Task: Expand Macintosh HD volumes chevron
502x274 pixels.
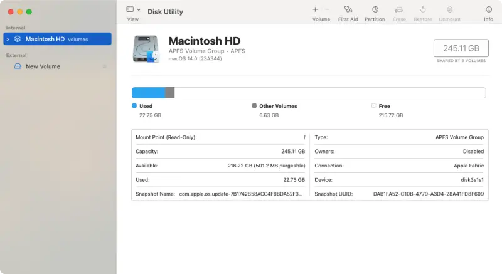Action: pyautogui.click(x=8, y=39)
